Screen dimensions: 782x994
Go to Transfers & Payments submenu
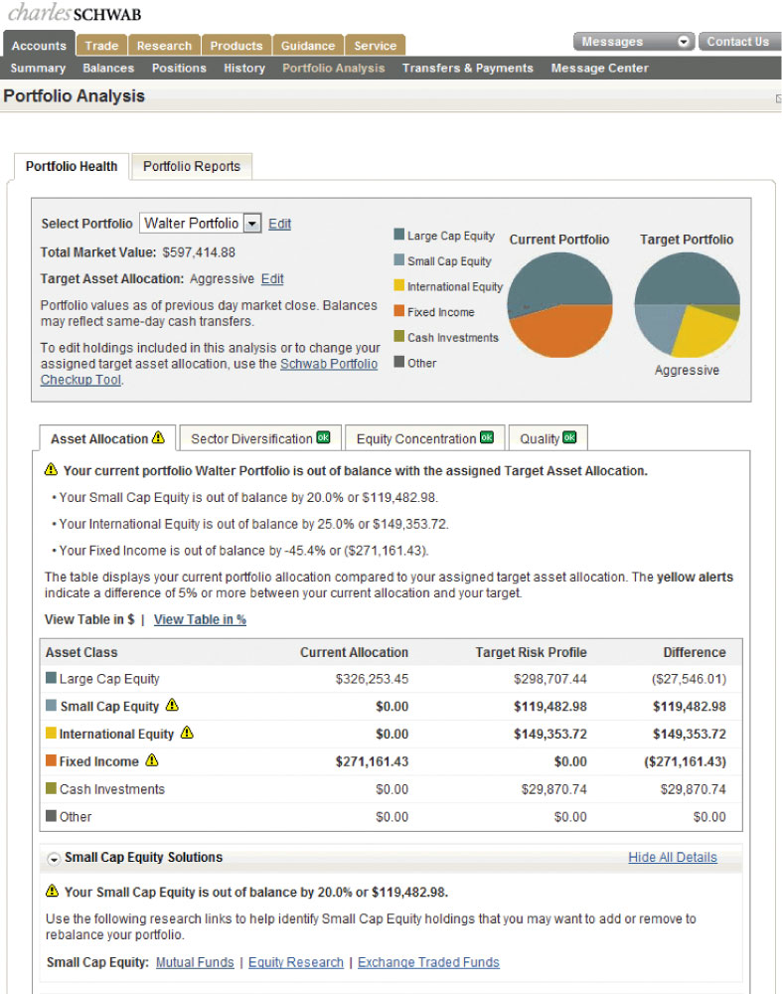468,68
